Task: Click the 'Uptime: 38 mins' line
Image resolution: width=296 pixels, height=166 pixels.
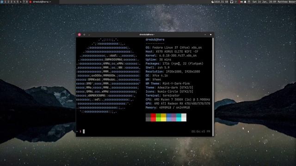Action: click(158, 59)
